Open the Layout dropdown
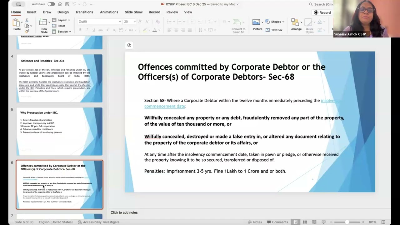Viewport: 400px width, 225px height. point(61,20)
